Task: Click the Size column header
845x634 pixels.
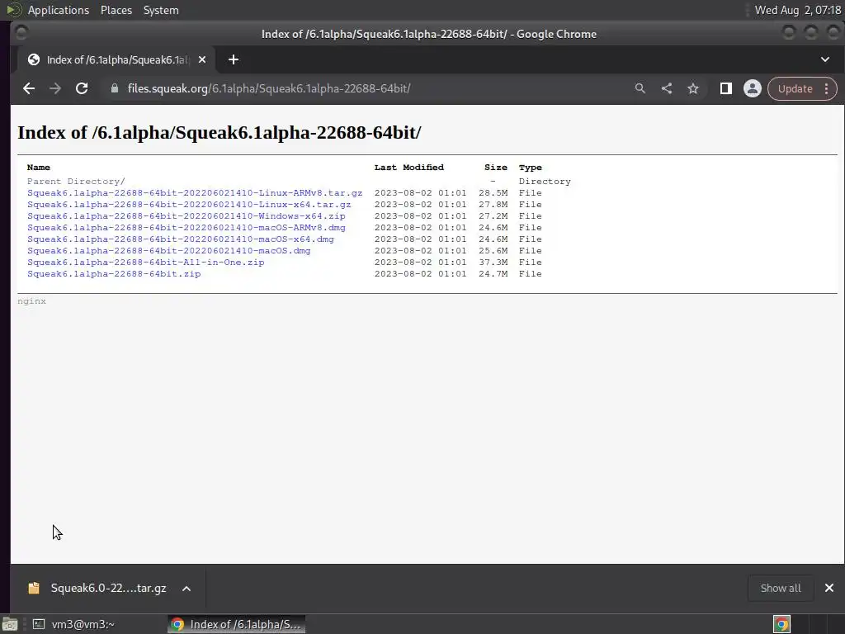Action: tap(496, 167)
